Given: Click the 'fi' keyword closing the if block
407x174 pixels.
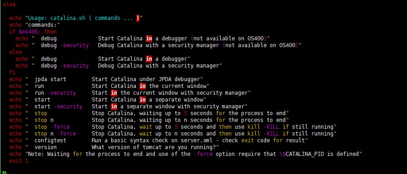Looking at the screenshot, I should pyautogui.click(x=12, y=72).
